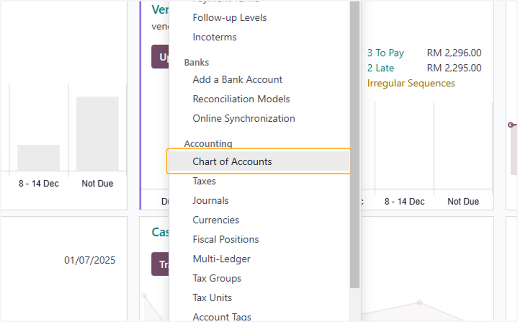This screenshot has height=322, width=518.
Task: Click RM 2,296.00 amount
Action: pyautogui.click(x=454, y=53)
